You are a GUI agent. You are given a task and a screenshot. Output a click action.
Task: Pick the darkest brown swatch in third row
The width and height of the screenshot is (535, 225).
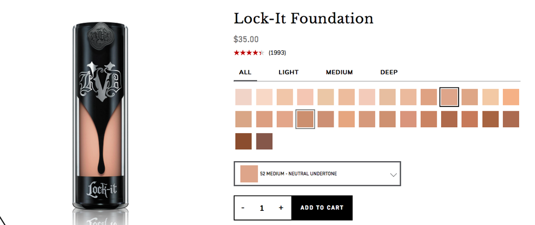coord(243,141)
